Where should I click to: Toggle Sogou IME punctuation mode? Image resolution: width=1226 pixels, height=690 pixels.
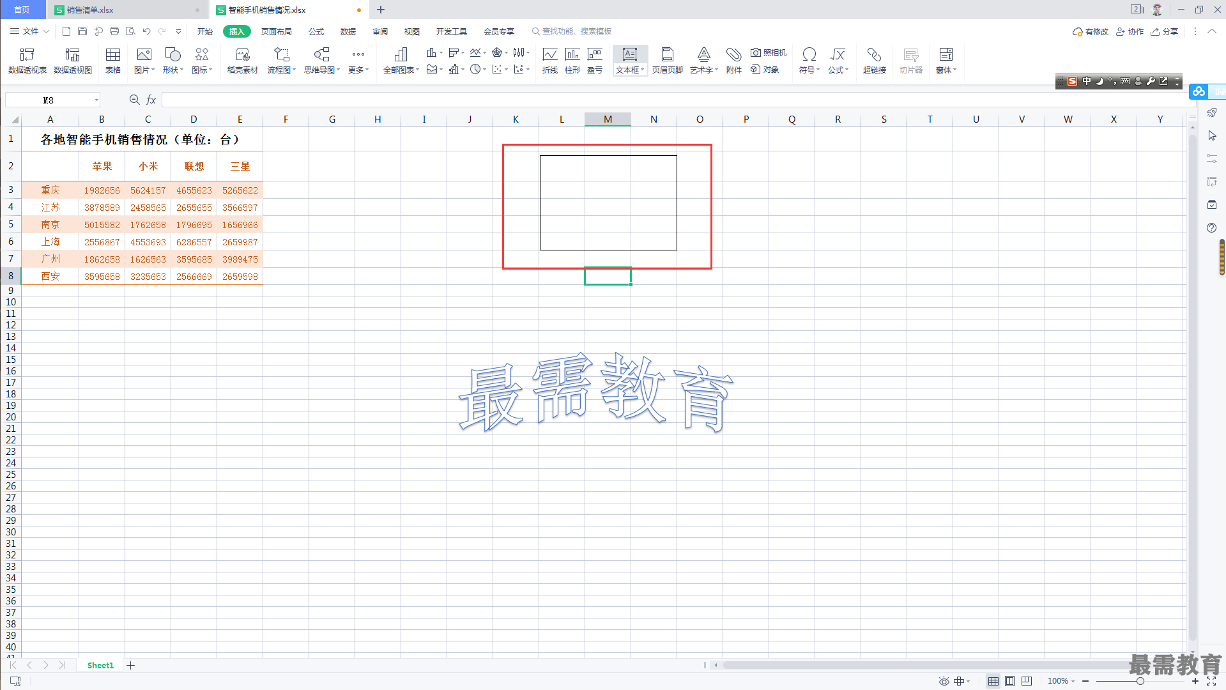[x=1112, y=81]
